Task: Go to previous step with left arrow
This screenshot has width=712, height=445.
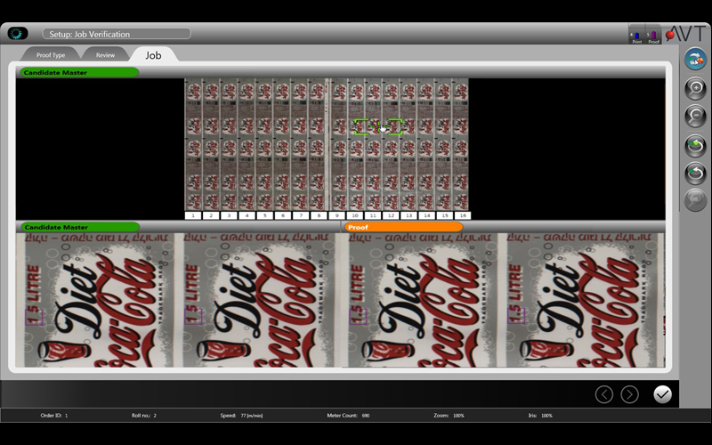Action: [x=604, y=394]
